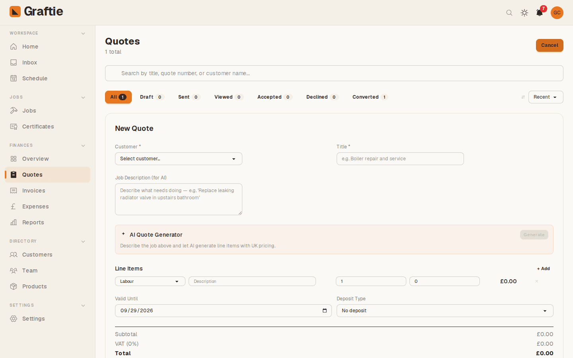
Task: Focus the Job Description textarea
Action: (179, 199)
